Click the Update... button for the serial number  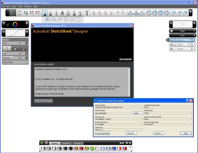coord(137,113)
